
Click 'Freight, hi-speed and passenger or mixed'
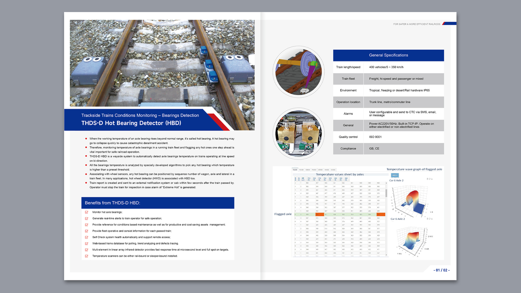coord(396,79)
